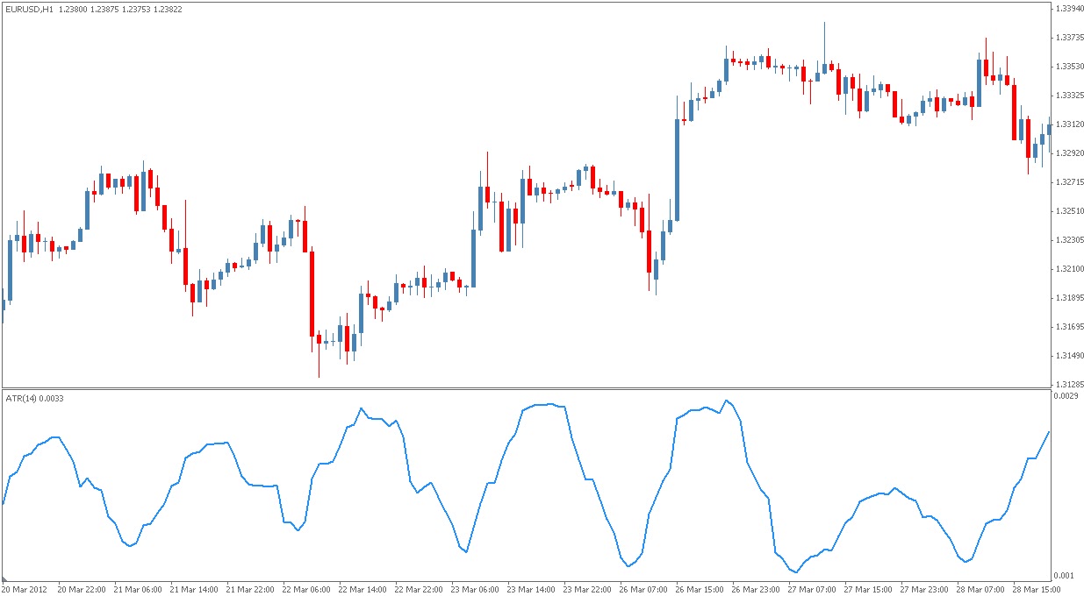1084x596 pixels.
Task: Click the 21 Mar 14:00 time label
Action: 193,589
